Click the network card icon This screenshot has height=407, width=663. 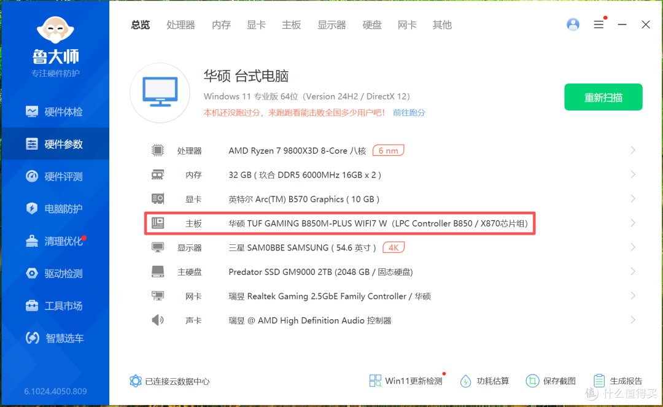click(x=158, y=296)
